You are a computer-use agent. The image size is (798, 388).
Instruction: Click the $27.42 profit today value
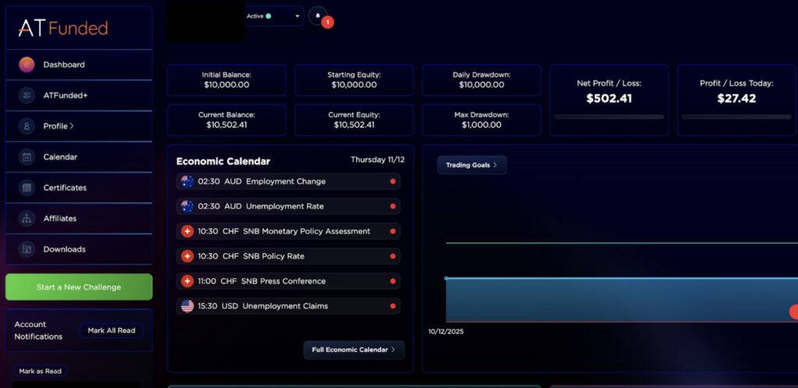736,99
